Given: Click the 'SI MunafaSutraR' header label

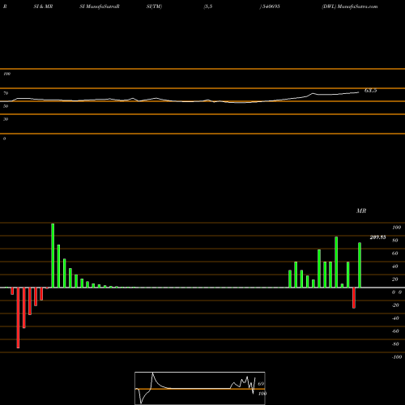Looking at the screenshot, I should (x=100, y=6).
